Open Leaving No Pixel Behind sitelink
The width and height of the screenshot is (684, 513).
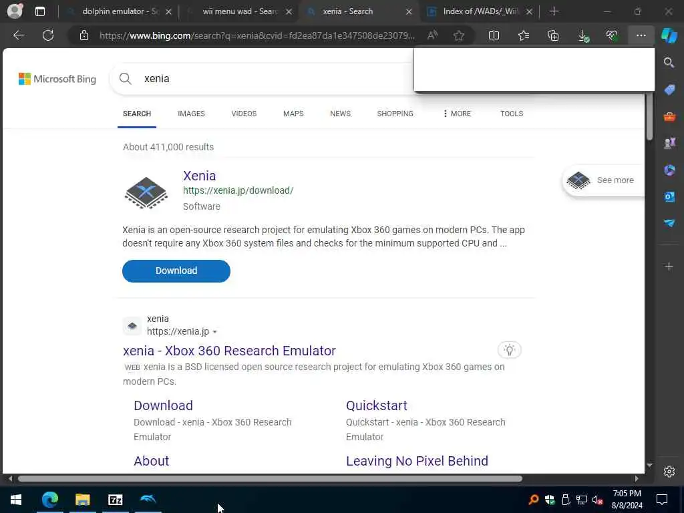(417, 461)
